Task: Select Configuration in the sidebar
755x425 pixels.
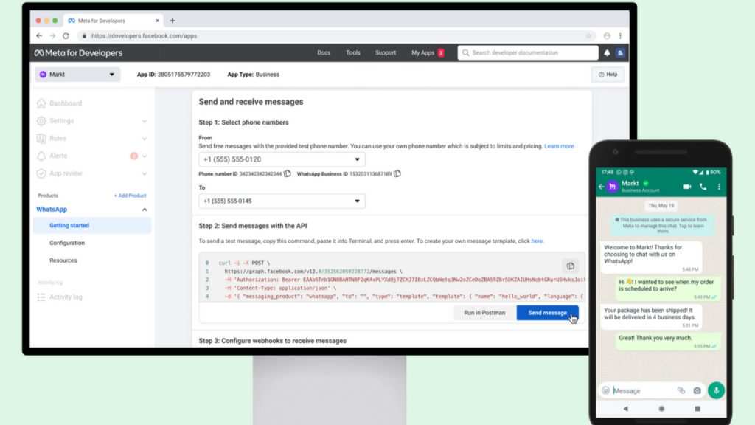Action: 67,243
